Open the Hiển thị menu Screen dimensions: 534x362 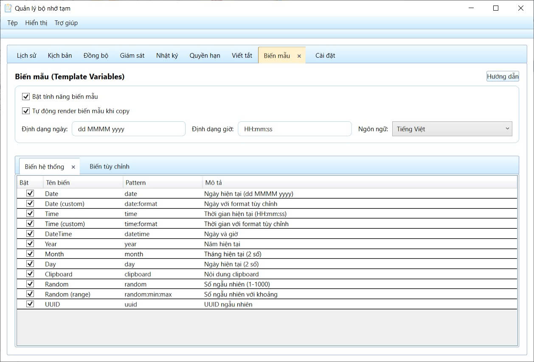(x=36, y=23)
